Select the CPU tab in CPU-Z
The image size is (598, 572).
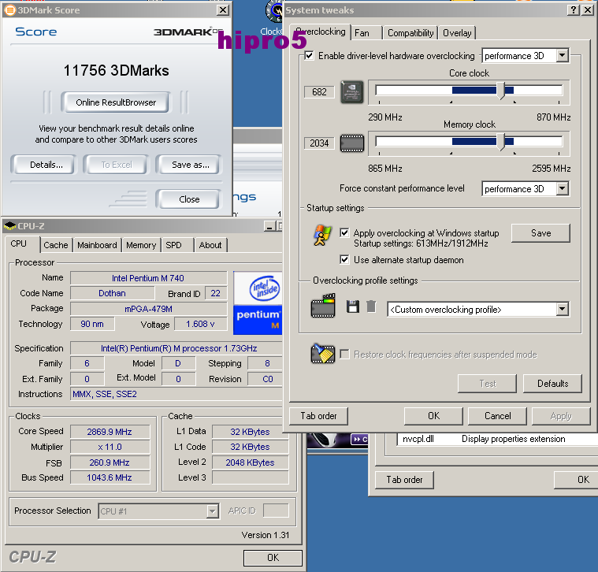click(x=22, y=243)
